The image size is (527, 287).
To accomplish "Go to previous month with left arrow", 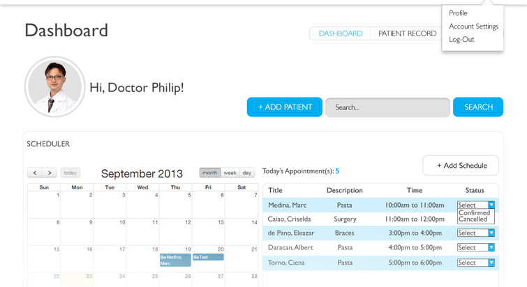I will pyautogui.click(x=35, y=173).
